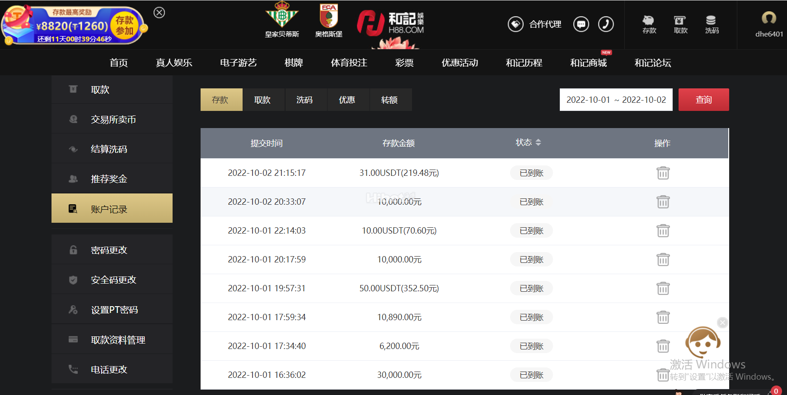Click the phone call support icon

coord(606,24)
